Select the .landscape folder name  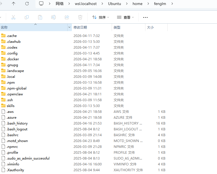15,71
